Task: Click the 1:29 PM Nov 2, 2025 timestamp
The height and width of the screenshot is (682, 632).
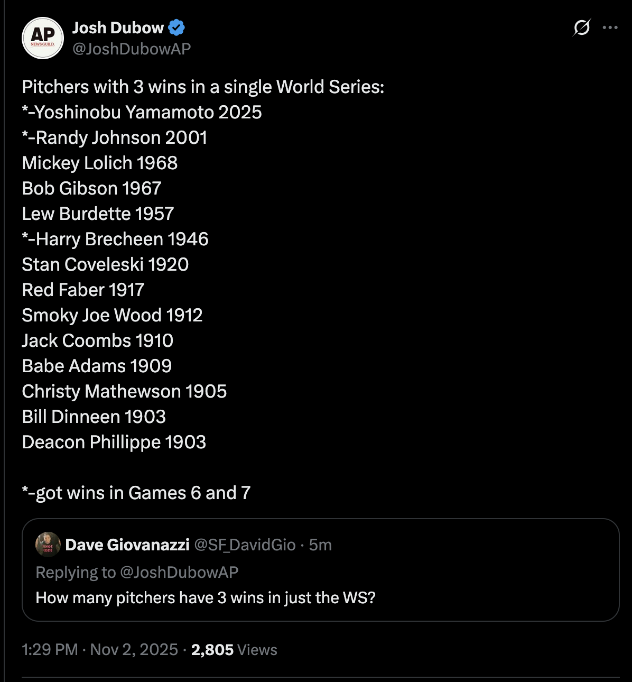Action: [x=100, y=650]
